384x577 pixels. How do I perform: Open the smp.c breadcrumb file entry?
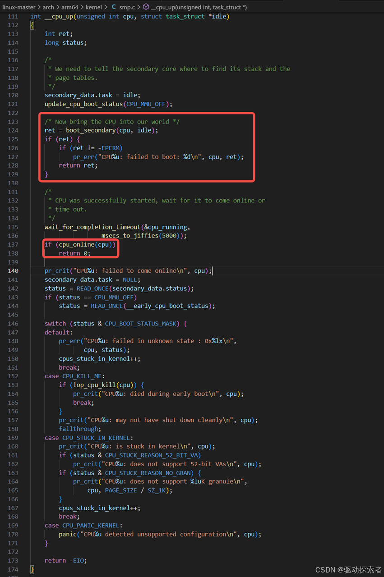(127, 7)
